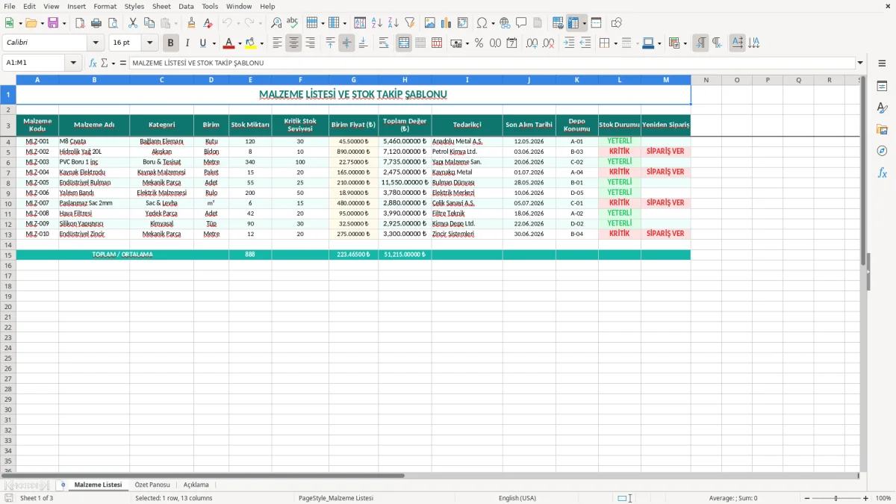Insert a hyperlink
The image size is (896, 504).
(x=505, y=23)
